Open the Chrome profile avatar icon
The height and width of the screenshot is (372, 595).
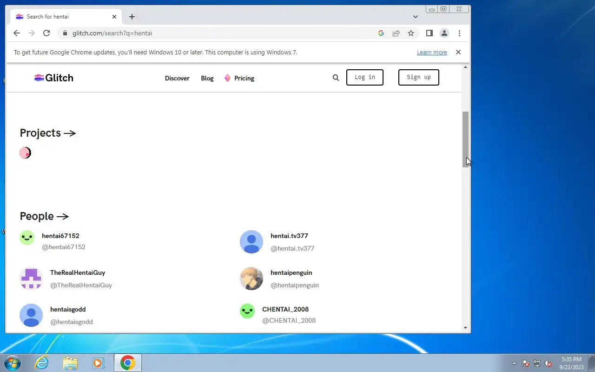click(x=444, y=33)
